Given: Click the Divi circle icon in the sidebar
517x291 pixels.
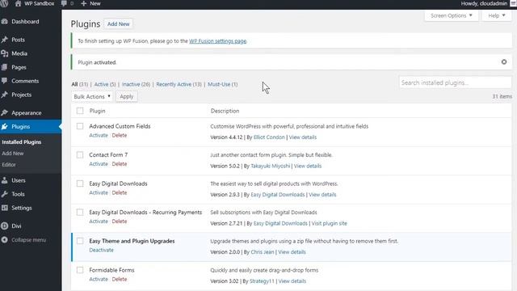Looking at the screenshot, I should [x=4, y=226].
